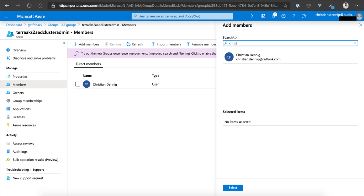Image resolution: width=364 pixels, height=196 pixels.
Task: Open the hamburger portal menu
Action: pos(6,16)
